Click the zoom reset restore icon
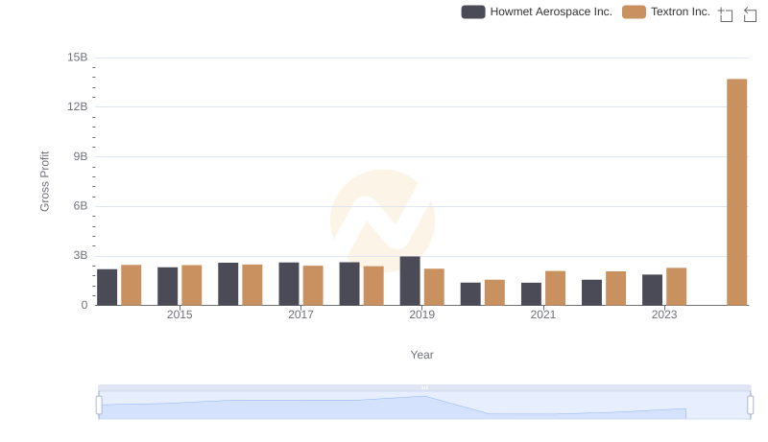This screenshot has width=768, height=442. point(750,14)
